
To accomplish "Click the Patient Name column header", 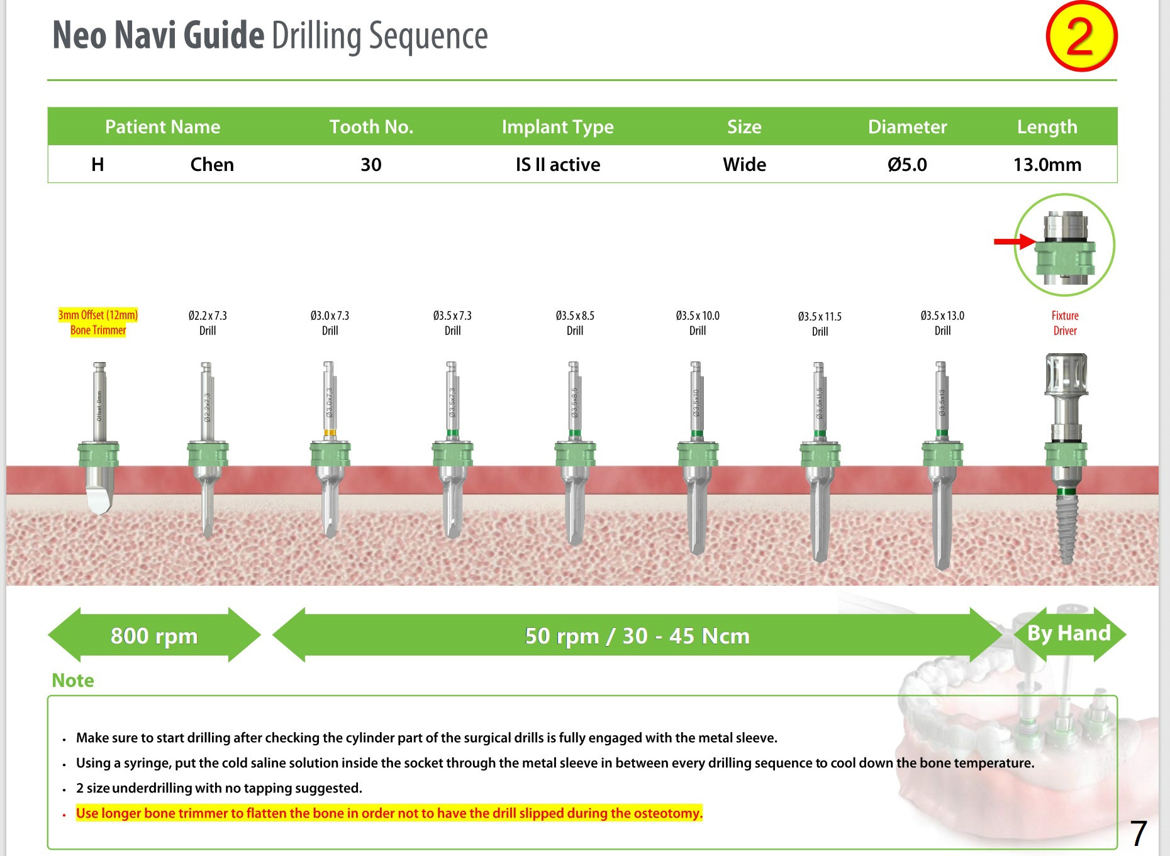I will 162,127.
